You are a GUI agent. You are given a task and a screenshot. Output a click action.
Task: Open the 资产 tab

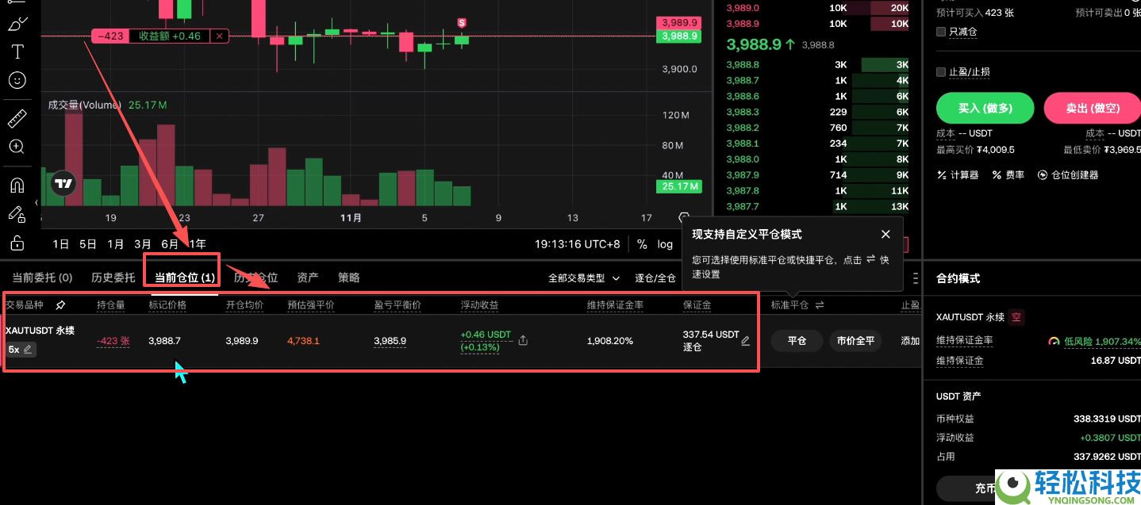[307, 277]
